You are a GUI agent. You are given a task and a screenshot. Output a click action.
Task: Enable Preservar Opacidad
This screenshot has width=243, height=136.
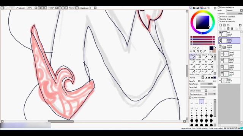tap(219, 17)
